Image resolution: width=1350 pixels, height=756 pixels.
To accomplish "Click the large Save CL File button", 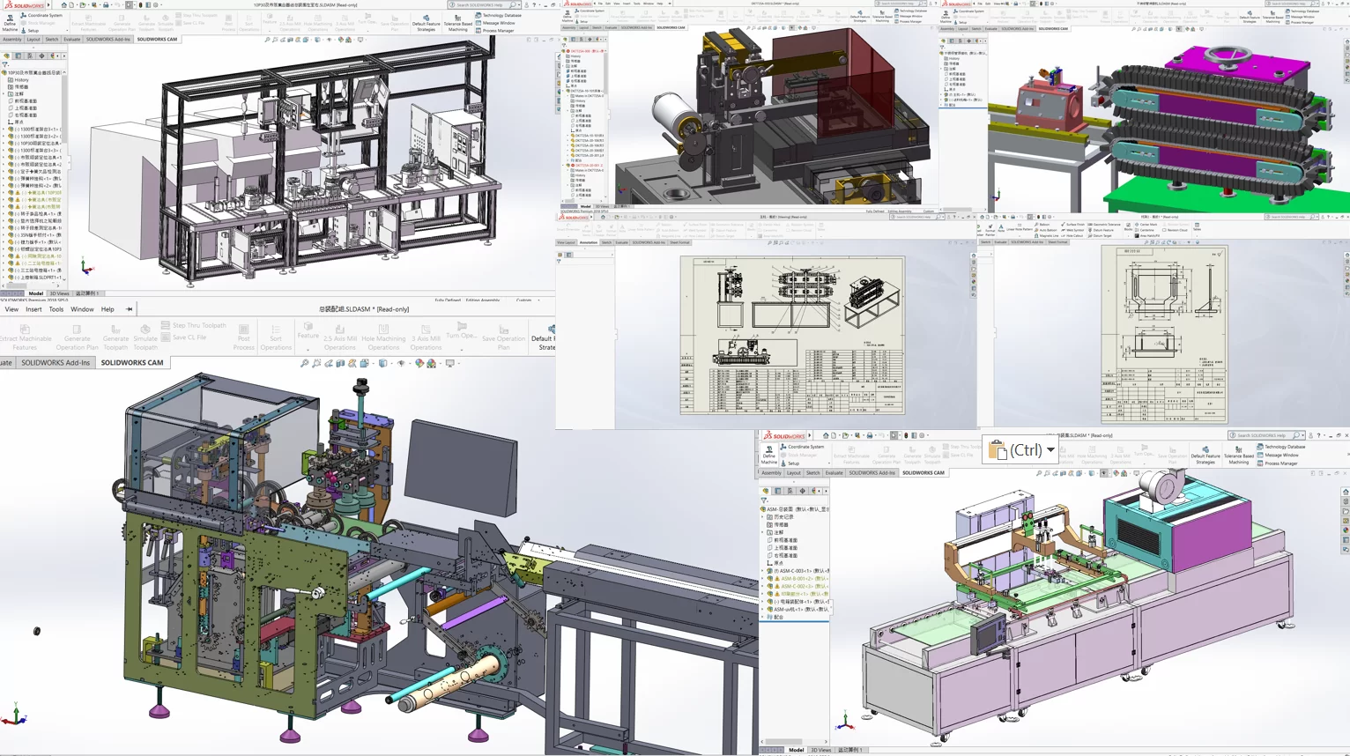I will [x=183, y=337].
